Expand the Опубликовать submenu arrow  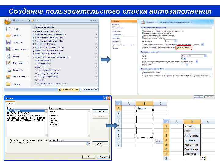29,77
